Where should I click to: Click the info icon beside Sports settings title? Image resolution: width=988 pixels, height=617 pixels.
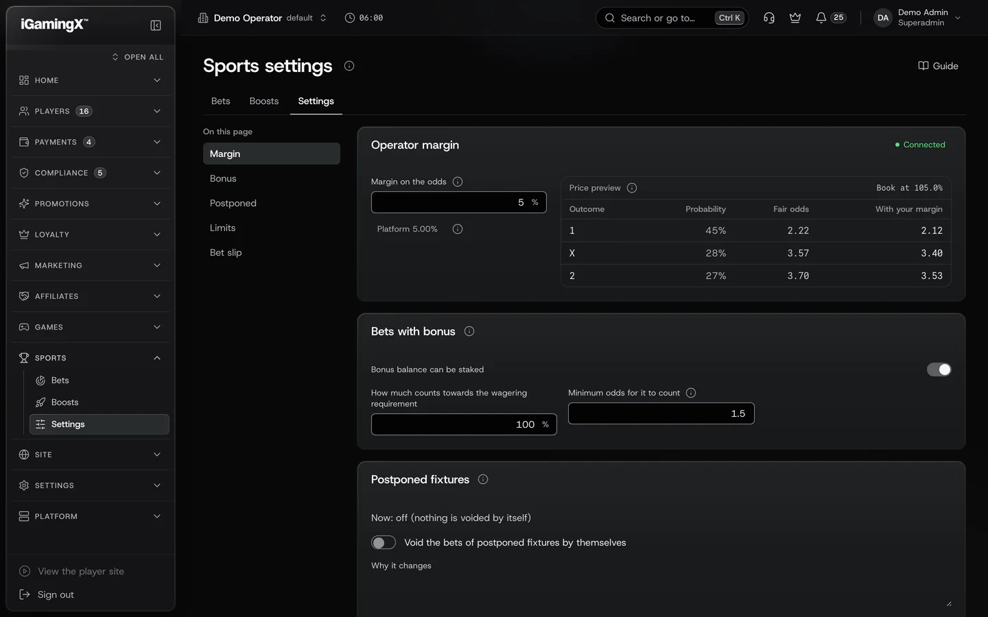pyautogui.click(x=349, y=66)
